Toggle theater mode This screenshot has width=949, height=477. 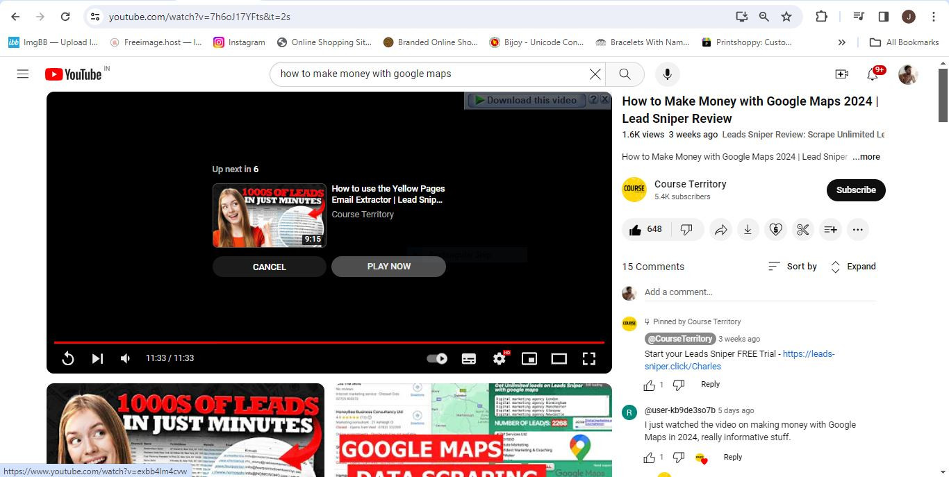tap(559, 358)
